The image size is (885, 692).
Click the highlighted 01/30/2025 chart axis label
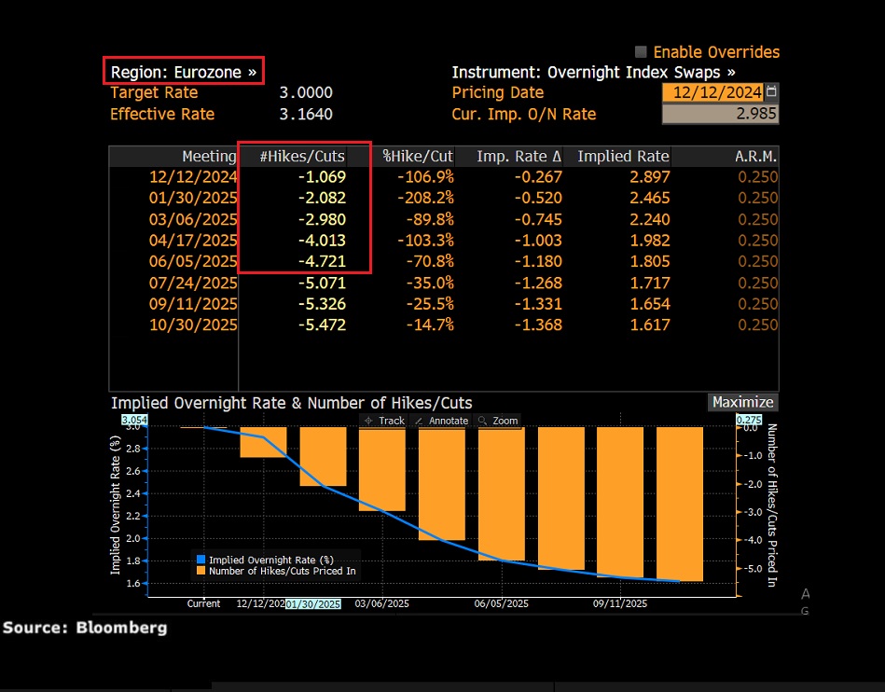click(x=313, y=604)
